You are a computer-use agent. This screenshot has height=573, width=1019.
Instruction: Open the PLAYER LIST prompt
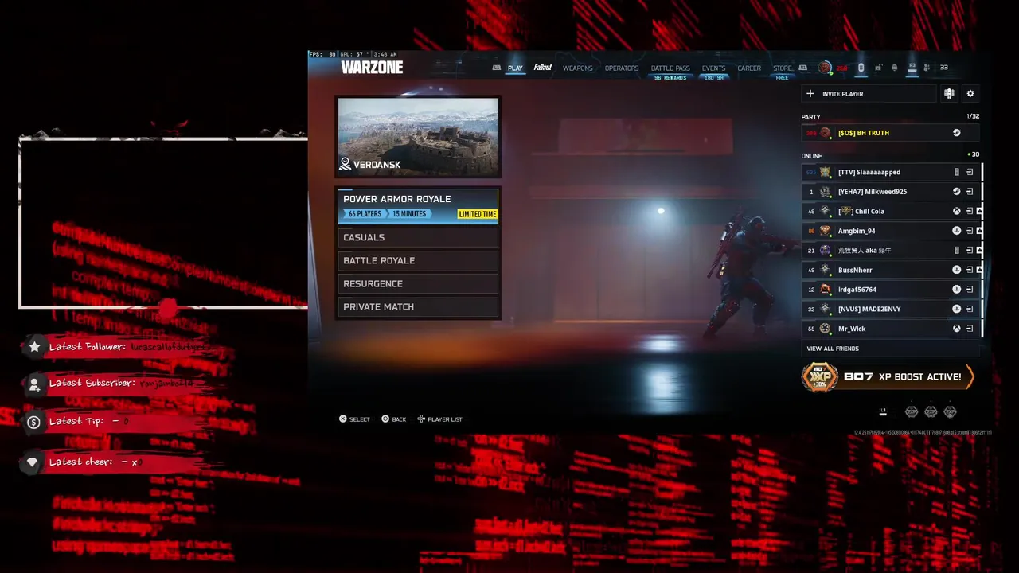pos(439,419)
